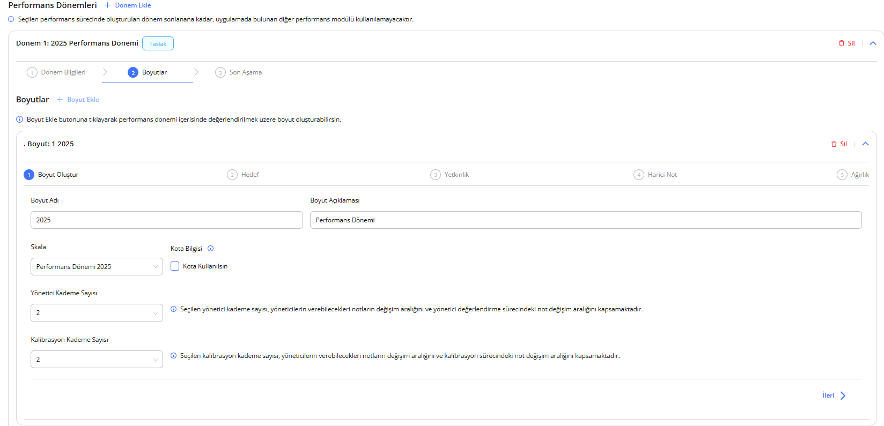Click the info icon next to Kota Bilgisi

(x=211, y=249)
